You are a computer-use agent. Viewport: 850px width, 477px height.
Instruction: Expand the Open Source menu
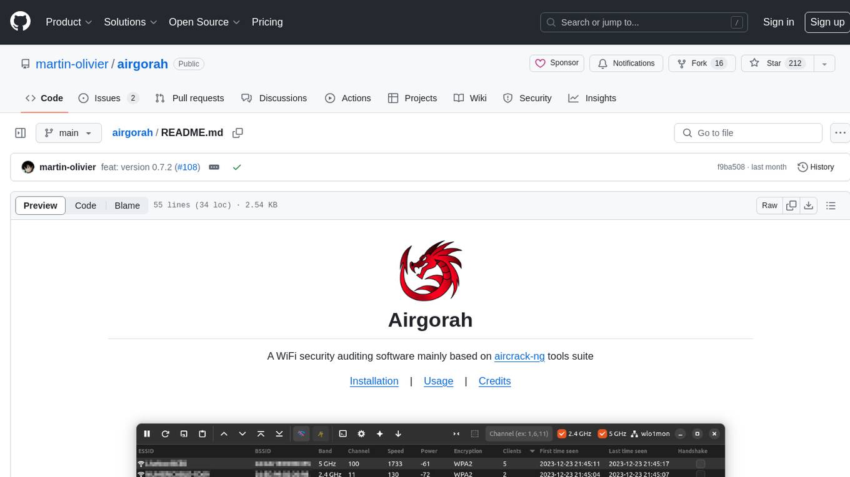click(x=204, y=22)
